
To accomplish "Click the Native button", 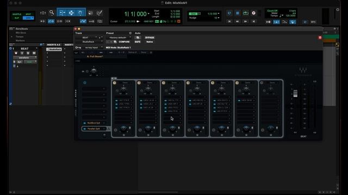I will (150, 42).
